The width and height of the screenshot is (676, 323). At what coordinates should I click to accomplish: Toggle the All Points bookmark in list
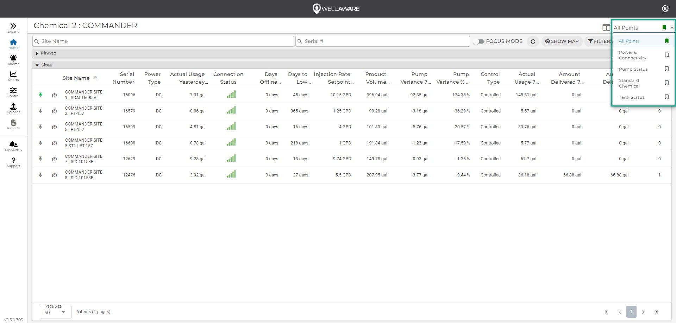click(666, 41)
